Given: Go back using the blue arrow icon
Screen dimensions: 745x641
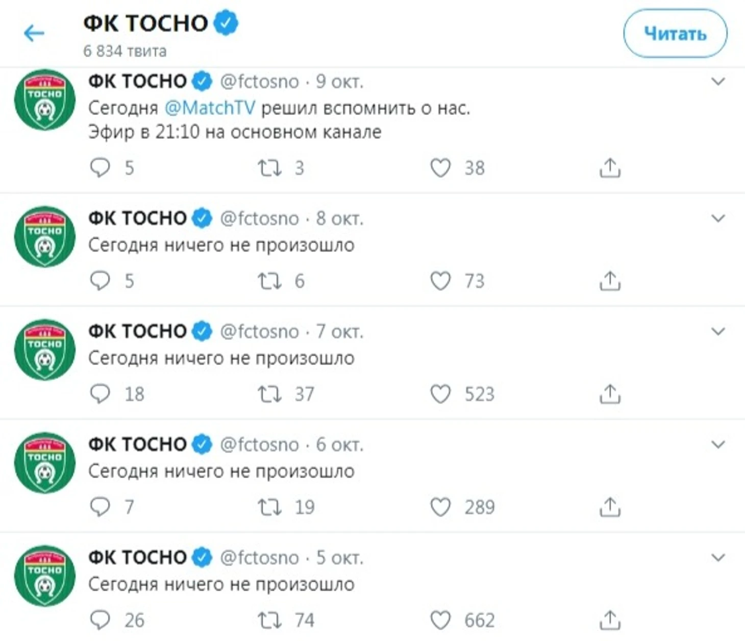Looking at the screenshot, I should [34, 34].
